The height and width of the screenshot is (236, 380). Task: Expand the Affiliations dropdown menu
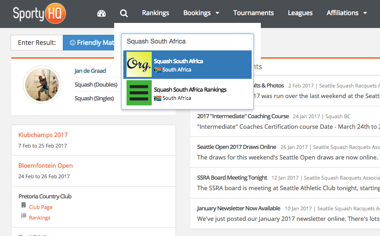[347, 13]
